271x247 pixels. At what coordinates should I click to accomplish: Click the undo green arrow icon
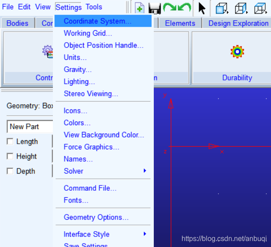point(184,7)
